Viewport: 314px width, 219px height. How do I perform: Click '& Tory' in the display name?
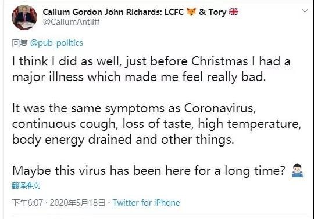[212, 12]
